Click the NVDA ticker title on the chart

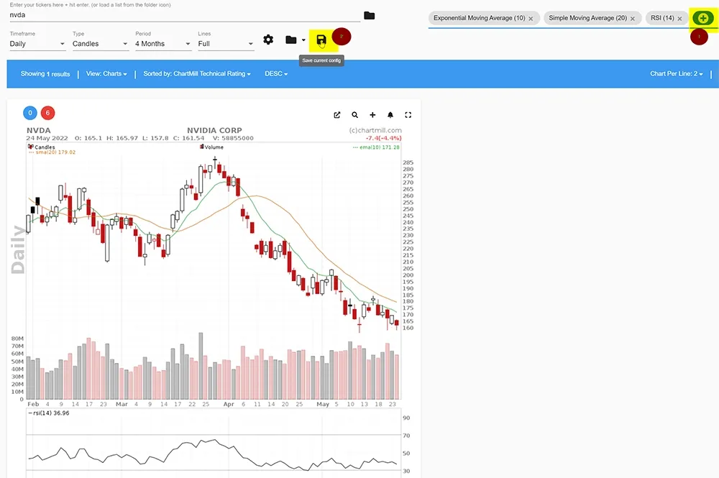[x=39, y=131]
